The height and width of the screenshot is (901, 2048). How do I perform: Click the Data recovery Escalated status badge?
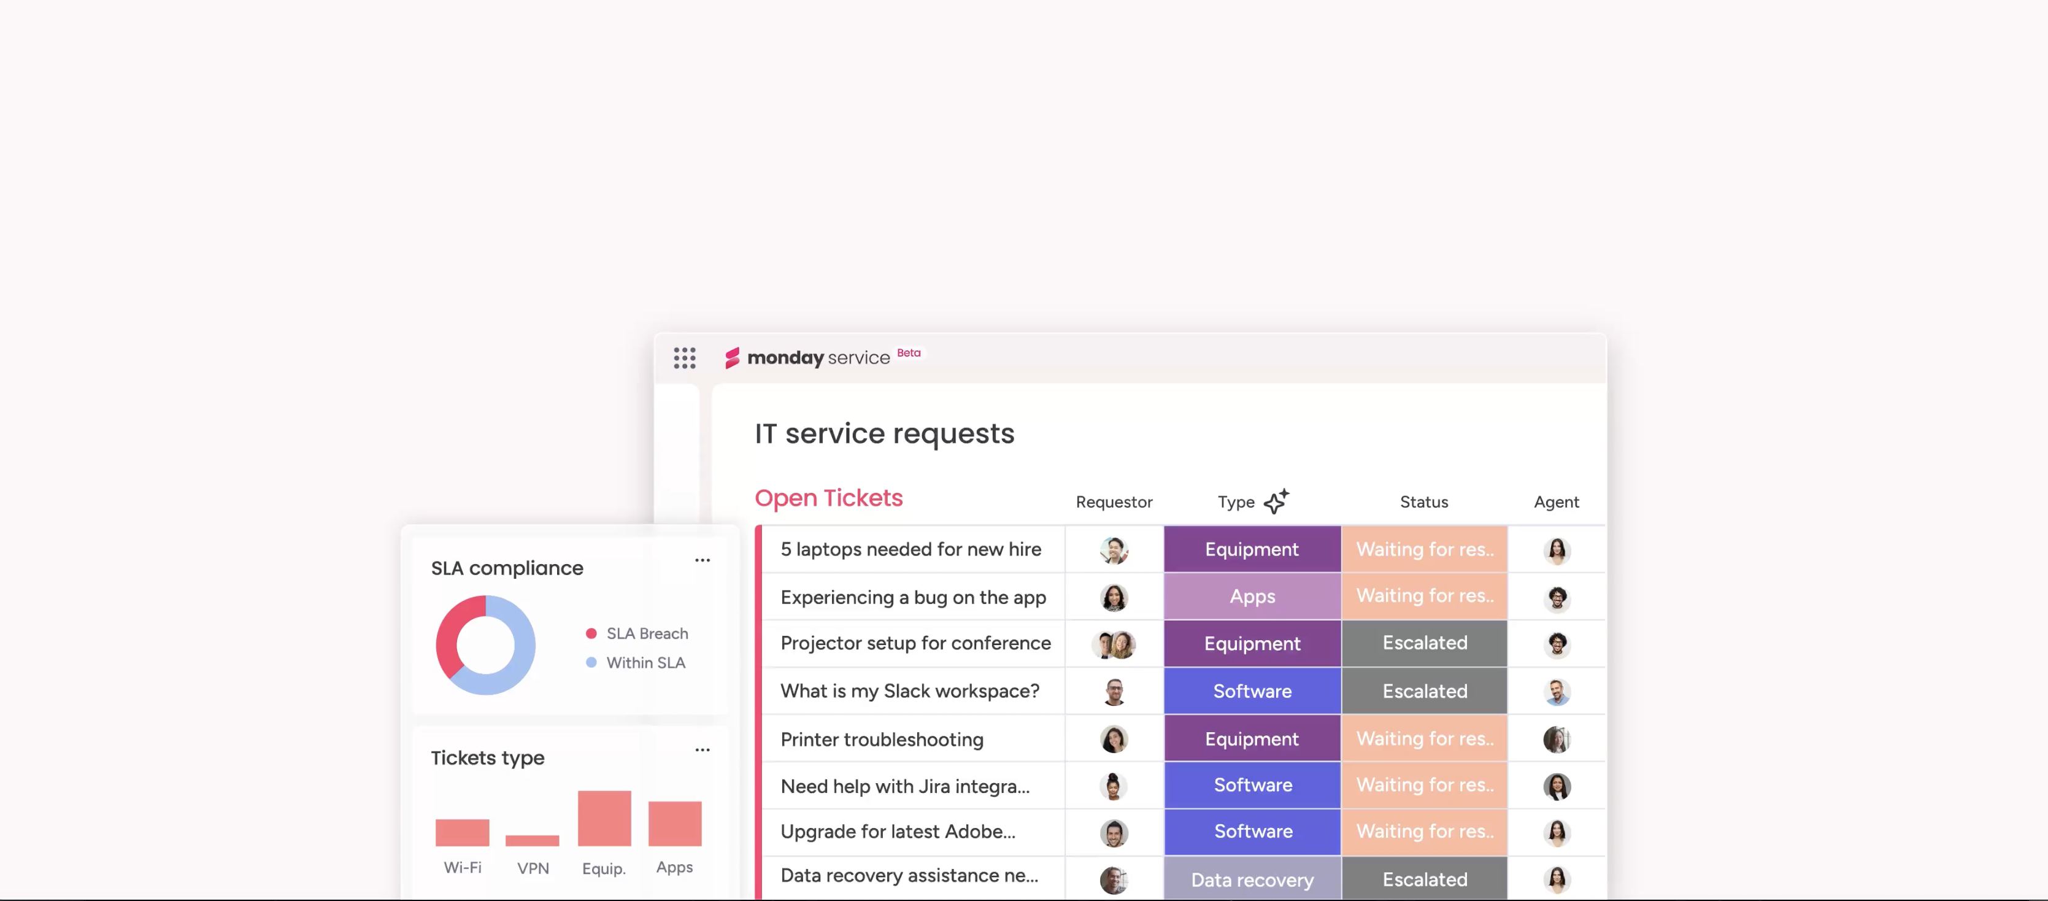pyautogui.click(x=1423, y=879)
